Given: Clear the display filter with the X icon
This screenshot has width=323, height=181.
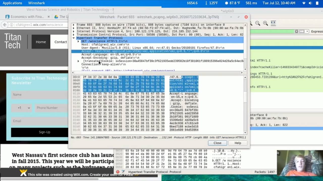Looking at the screenshot, I should (297, 31).
